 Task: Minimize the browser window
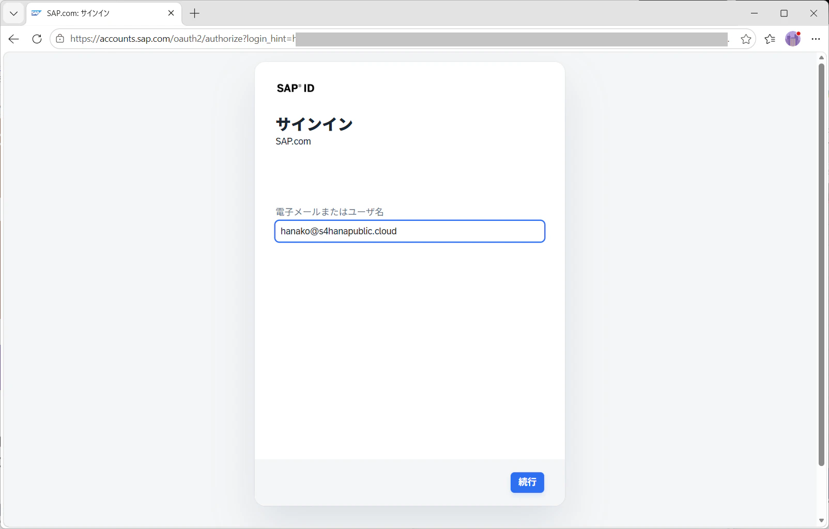[754, 13]
